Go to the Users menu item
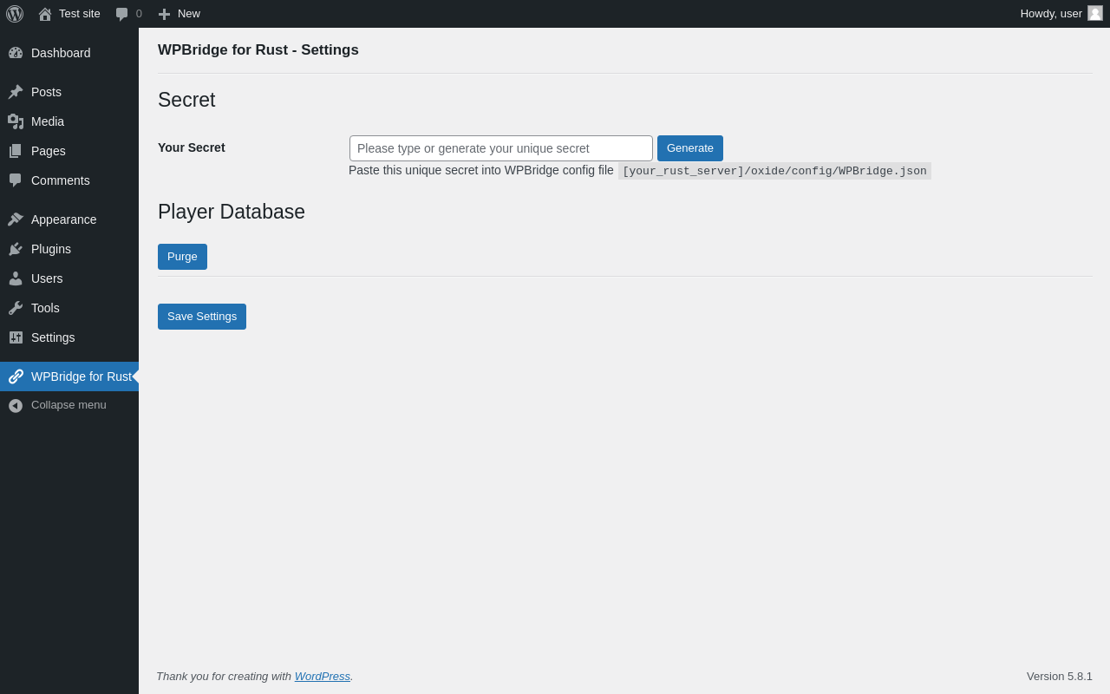This screenshot has height=694, width=1110. tap(69, 278)
